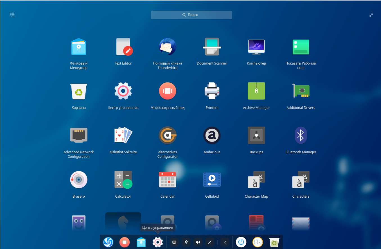Exit fullscreen launcher mode
381x249 pixels.
(x=371, y=15)
